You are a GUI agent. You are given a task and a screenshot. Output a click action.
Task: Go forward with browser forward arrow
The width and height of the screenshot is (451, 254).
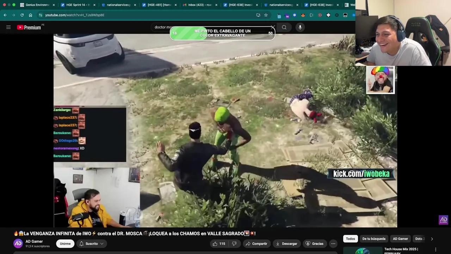[x=13, y=15]
